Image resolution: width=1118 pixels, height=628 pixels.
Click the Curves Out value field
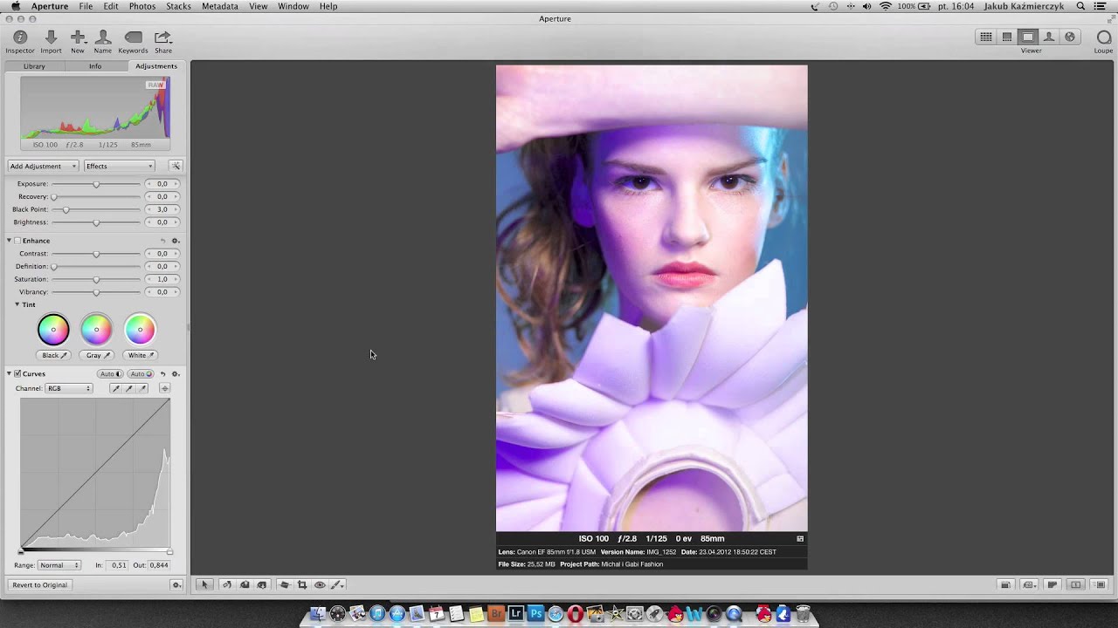pos(159,565)
